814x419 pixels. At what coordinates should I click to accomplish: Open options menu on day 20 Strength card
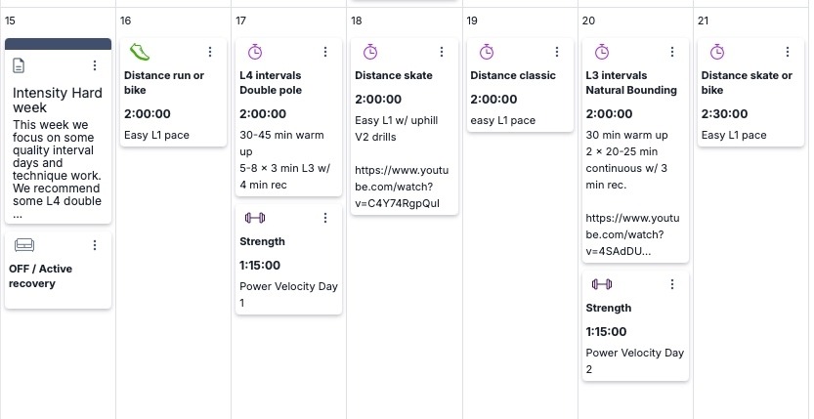coord(671,284)
